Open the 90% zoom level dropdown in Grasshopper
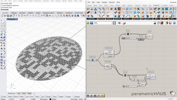The image size is (177, 100). (x=111, y=23)
